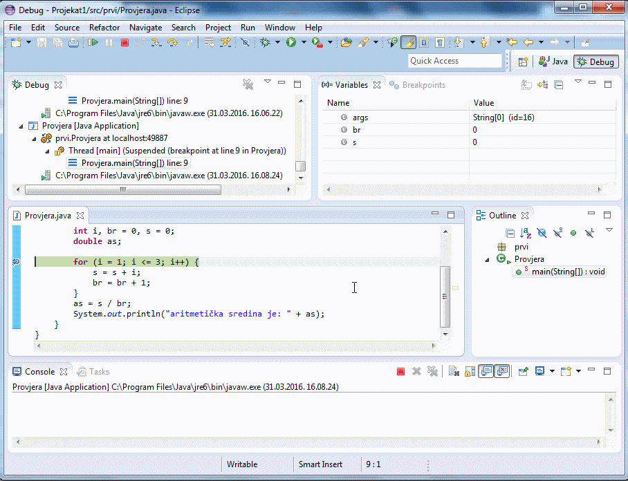
Task: Click into the Quick Access field
Action: coord(454,61)
